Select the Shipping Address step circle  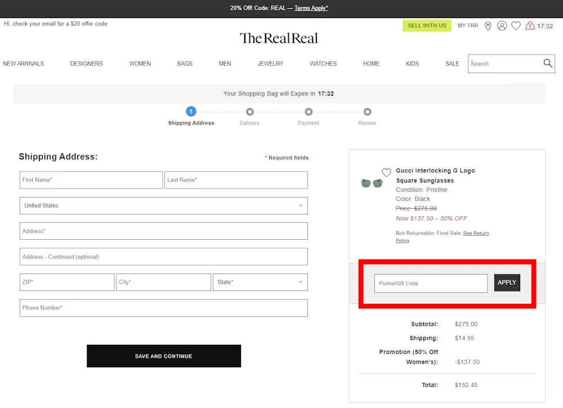(x=191, y=111)
